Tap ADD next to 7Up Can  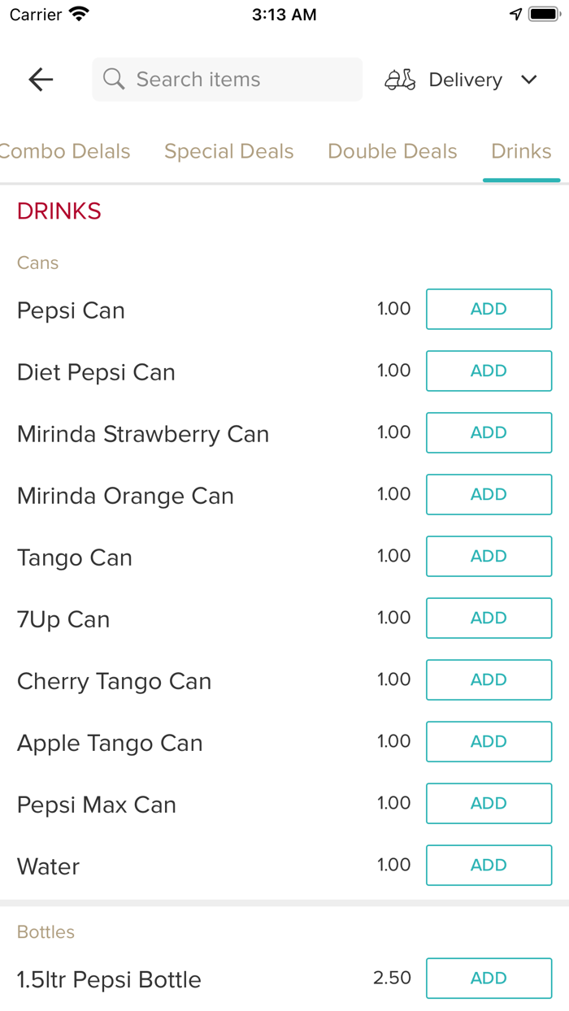coord(489,618)
